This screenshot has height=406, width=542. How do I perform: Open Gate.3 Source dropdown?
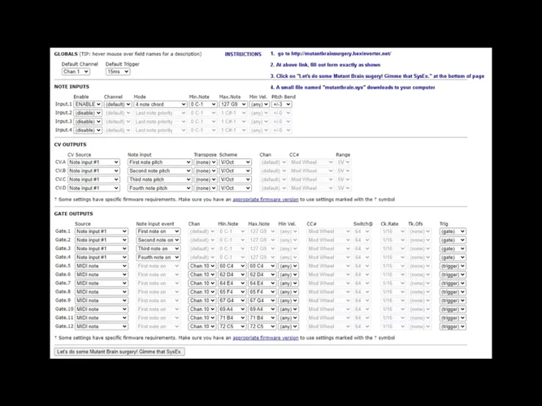(102, 248)
